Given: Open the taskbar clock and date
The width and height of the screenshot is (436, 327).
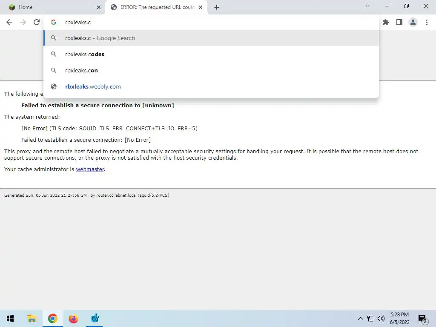Looking at the screenshot, I should tap(399, 318).
